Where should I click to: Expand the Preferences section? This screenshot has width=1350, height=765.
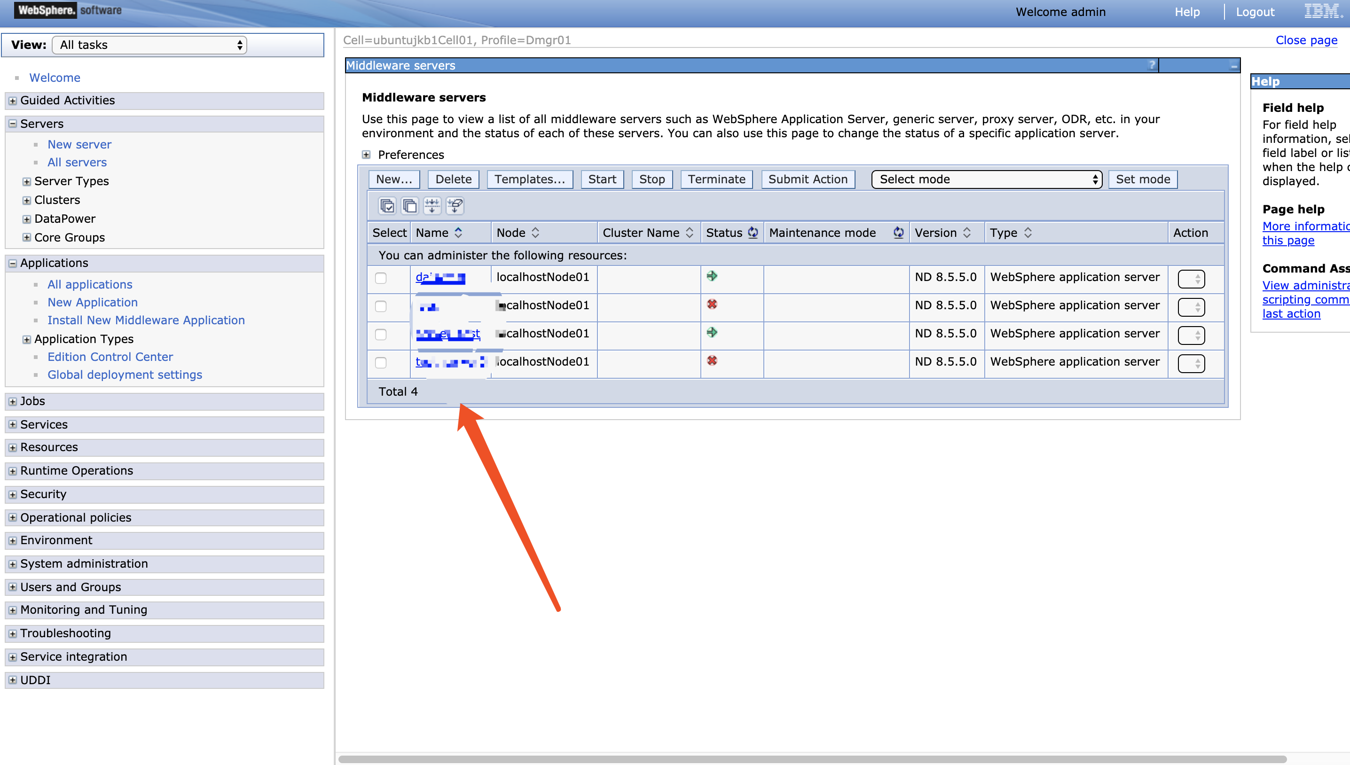pos(366,155)
